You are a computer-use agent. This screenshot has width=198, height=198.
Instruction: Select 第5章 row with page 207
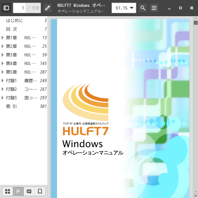tap(24, 72)
